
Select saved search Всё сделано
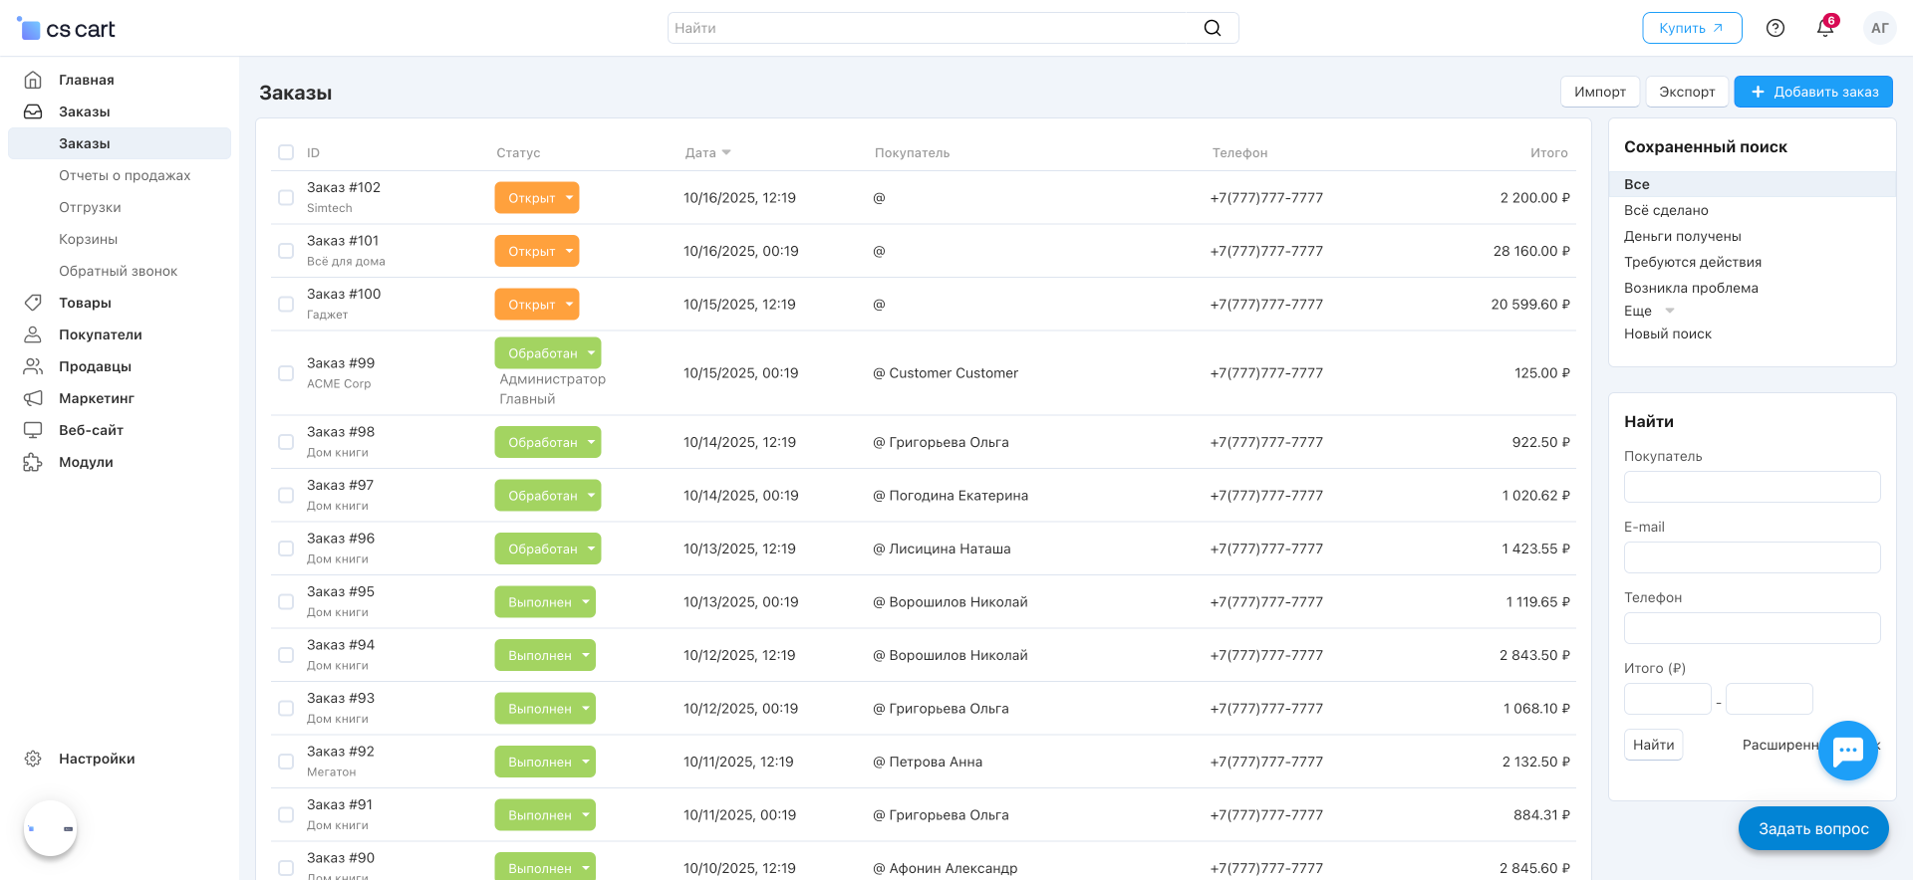coord(1666,210)
